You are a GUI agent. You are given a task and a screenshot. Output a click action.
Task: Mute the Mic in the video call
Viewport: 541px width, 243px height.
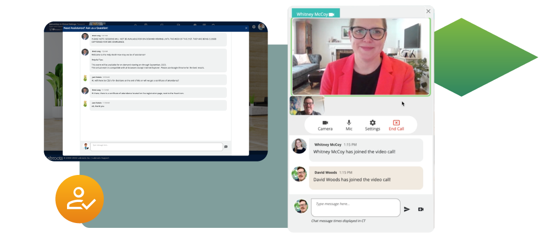coord(349,125)
